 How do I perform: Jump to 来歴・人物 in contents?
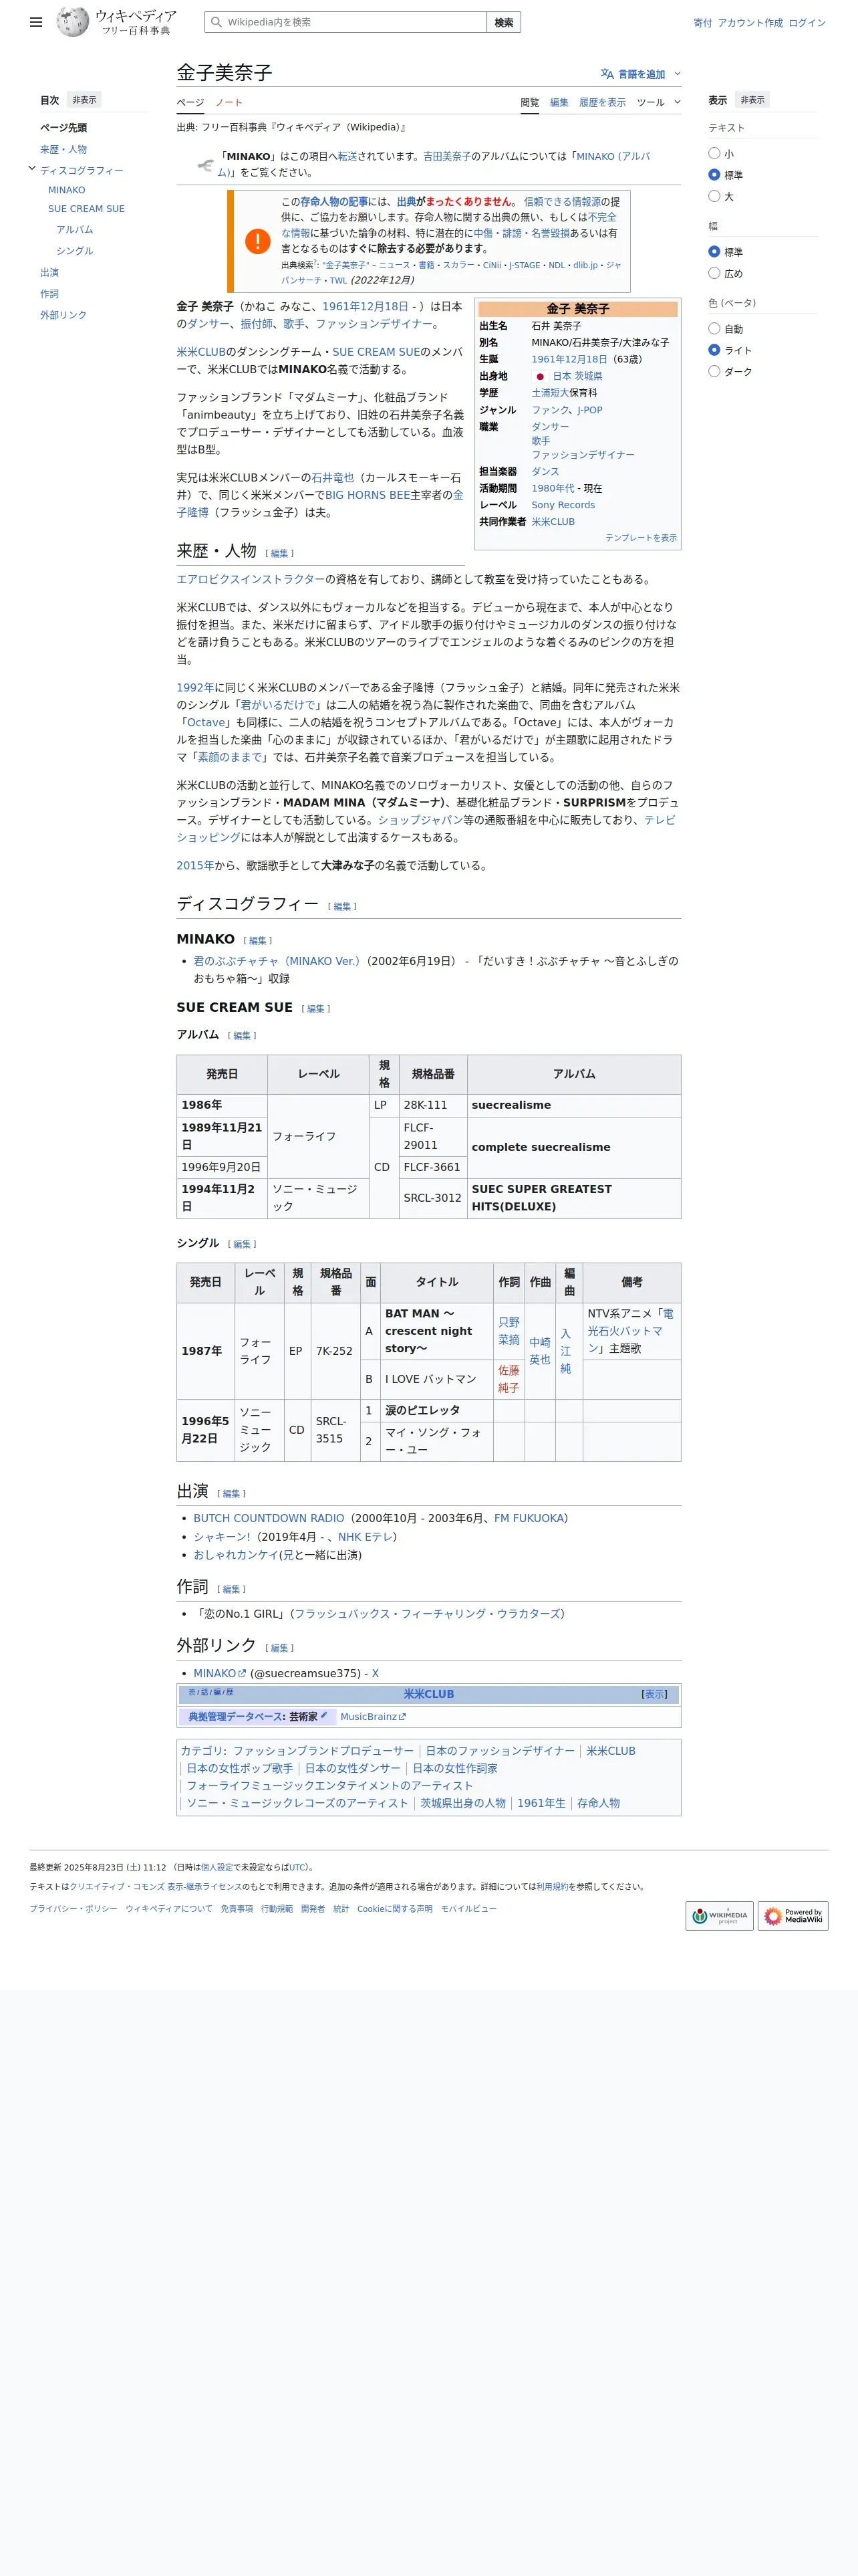tap(63, 149)
